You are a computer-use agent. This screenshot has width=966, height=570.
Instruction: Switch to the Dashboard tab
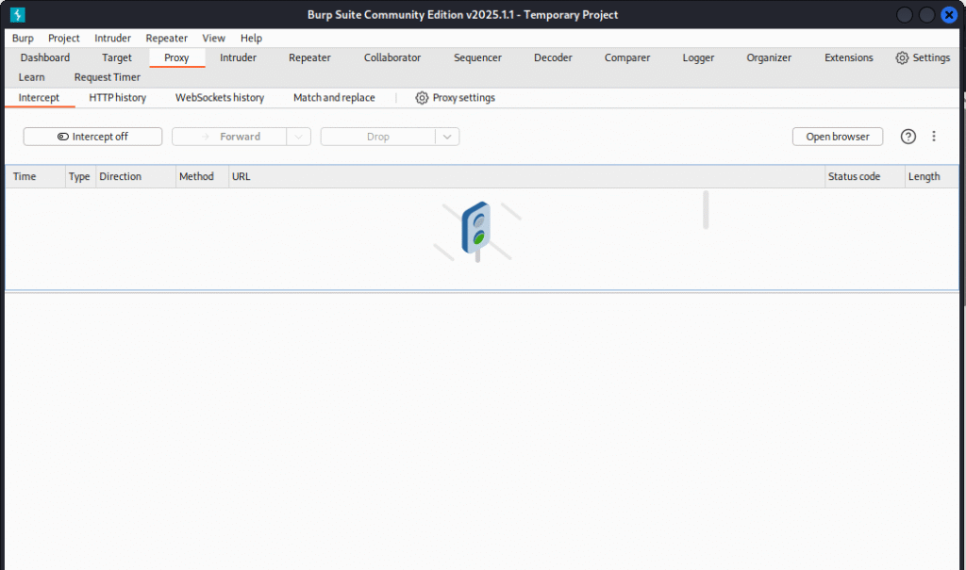coord(45,57)
